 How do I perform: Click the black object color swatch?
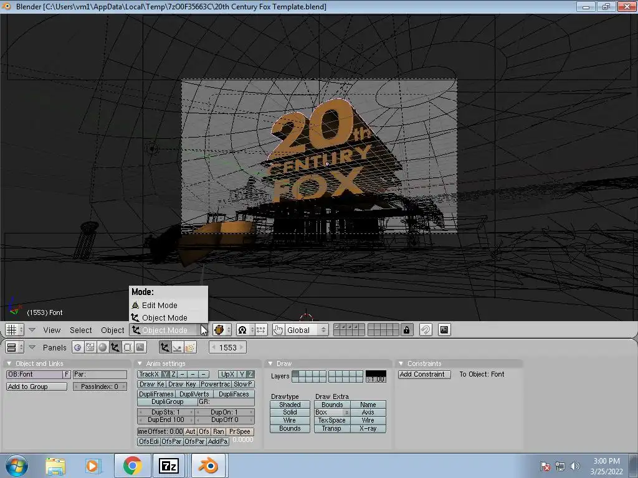[376, 373]
